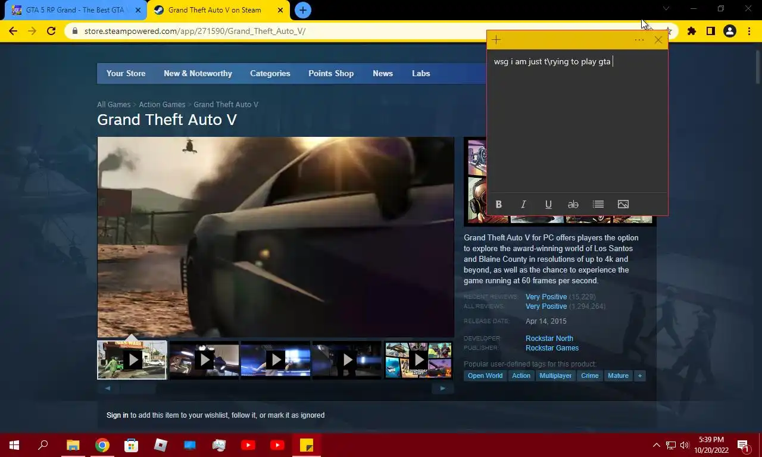Toggle italic in Sticky Notes
The image size is (762, 457).
524,204
